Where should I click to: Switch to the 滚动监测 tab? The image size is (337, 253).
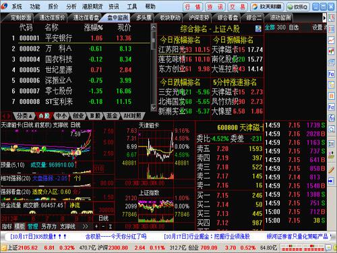coord(280,18)
